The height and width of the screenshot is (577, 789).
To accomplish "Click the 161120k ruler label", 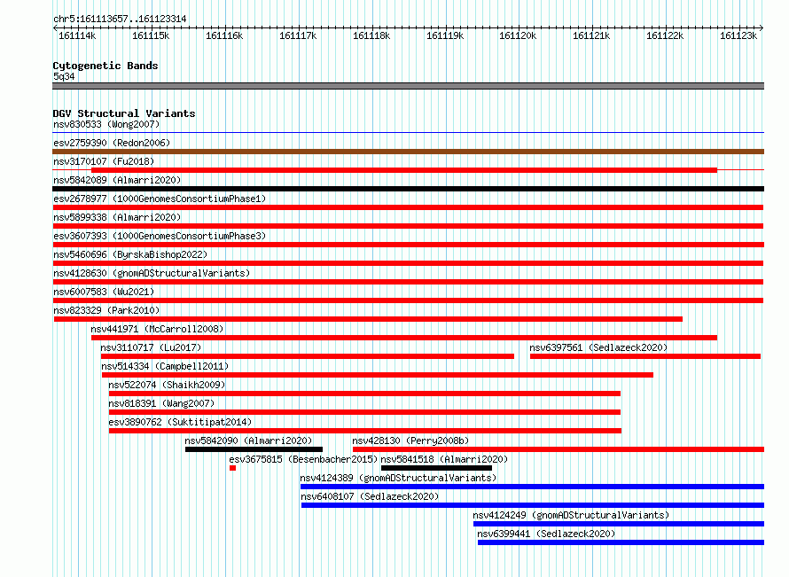I will [518, 35].
